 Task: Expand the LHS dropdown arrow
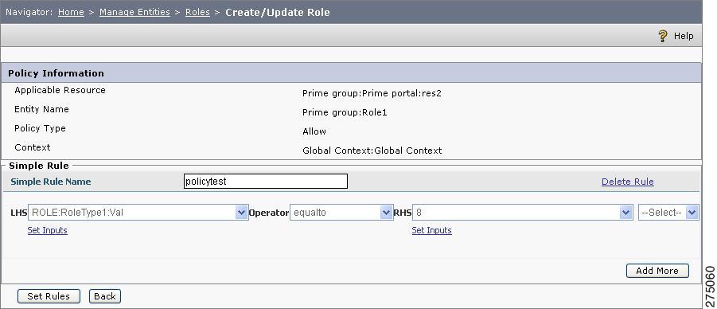pos(241,213)
